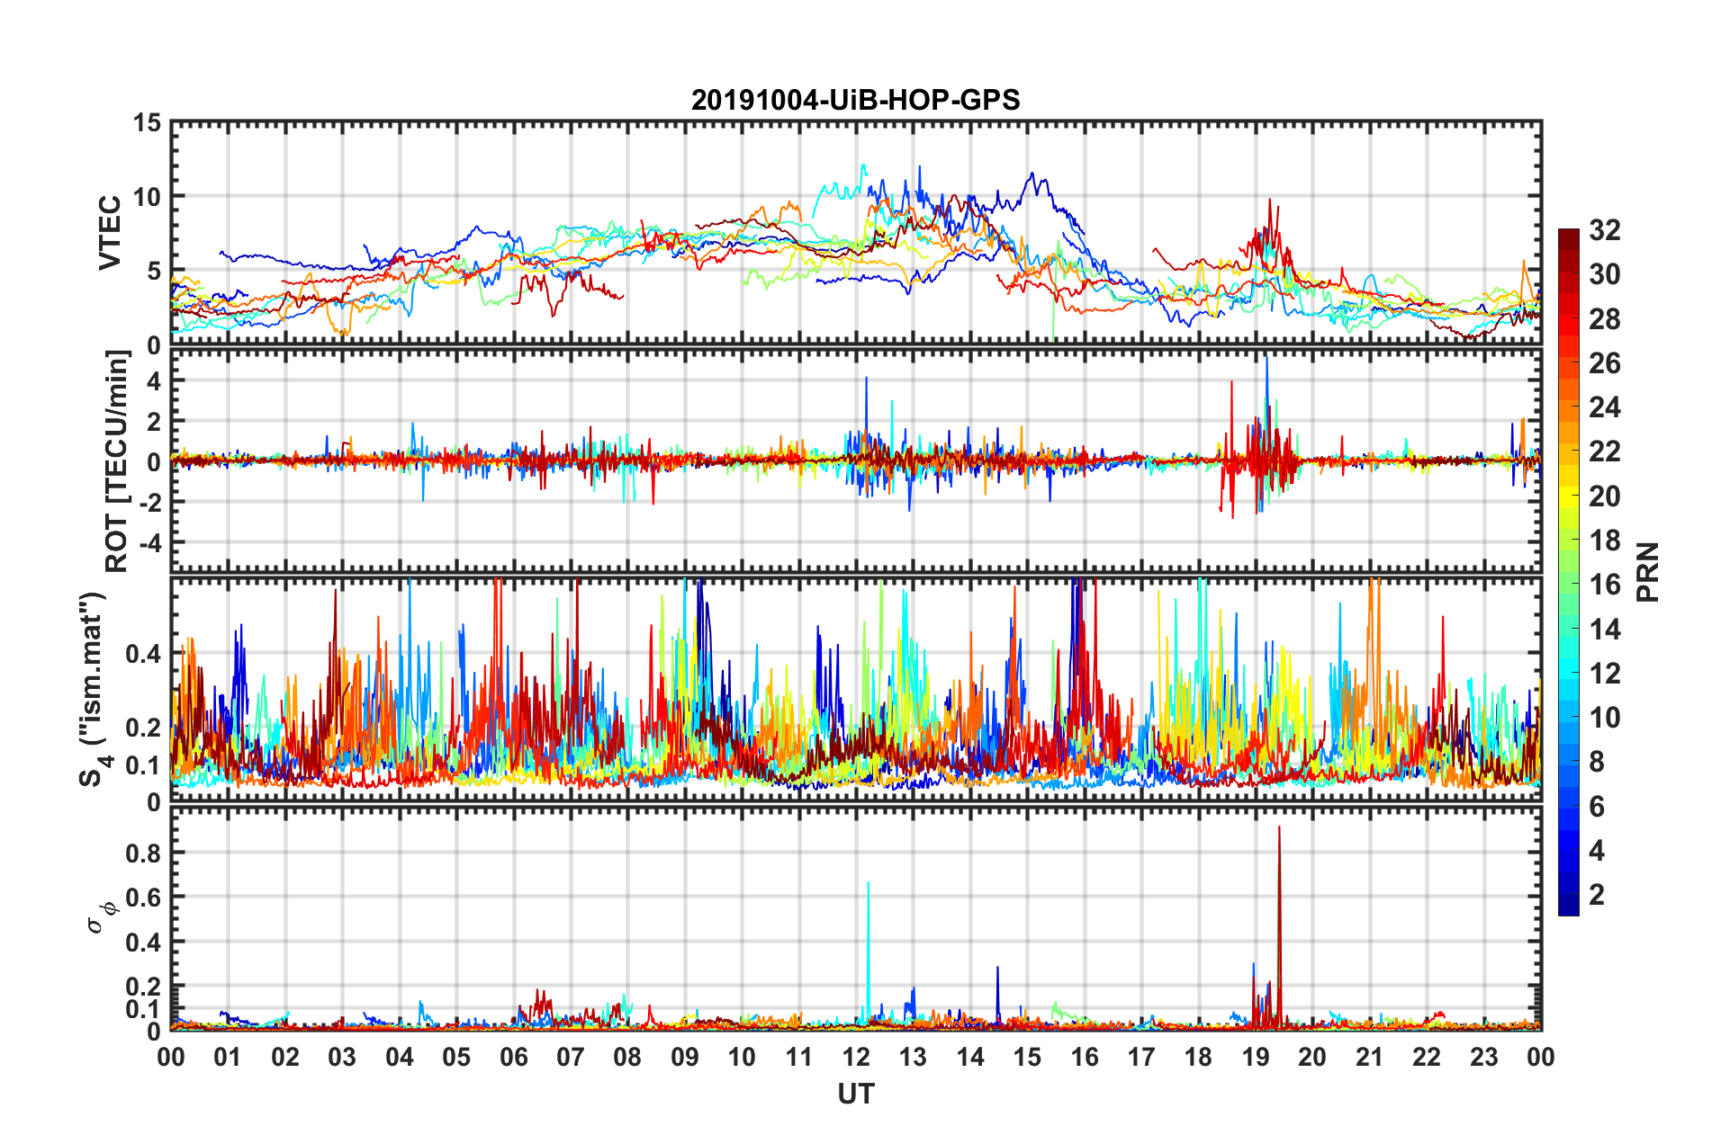
Task: Click the tallest red sigma phi spike peak
Action: [1279, 829]
